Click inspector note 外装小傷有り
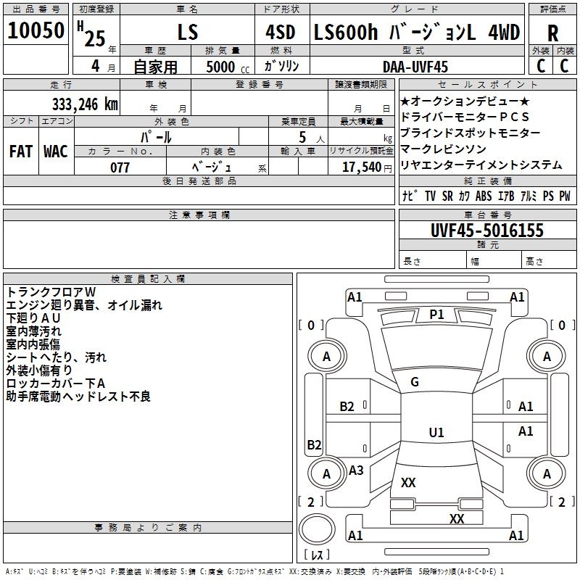The width and height of the screenshot is (580, 580). click(x=39, y=370)
